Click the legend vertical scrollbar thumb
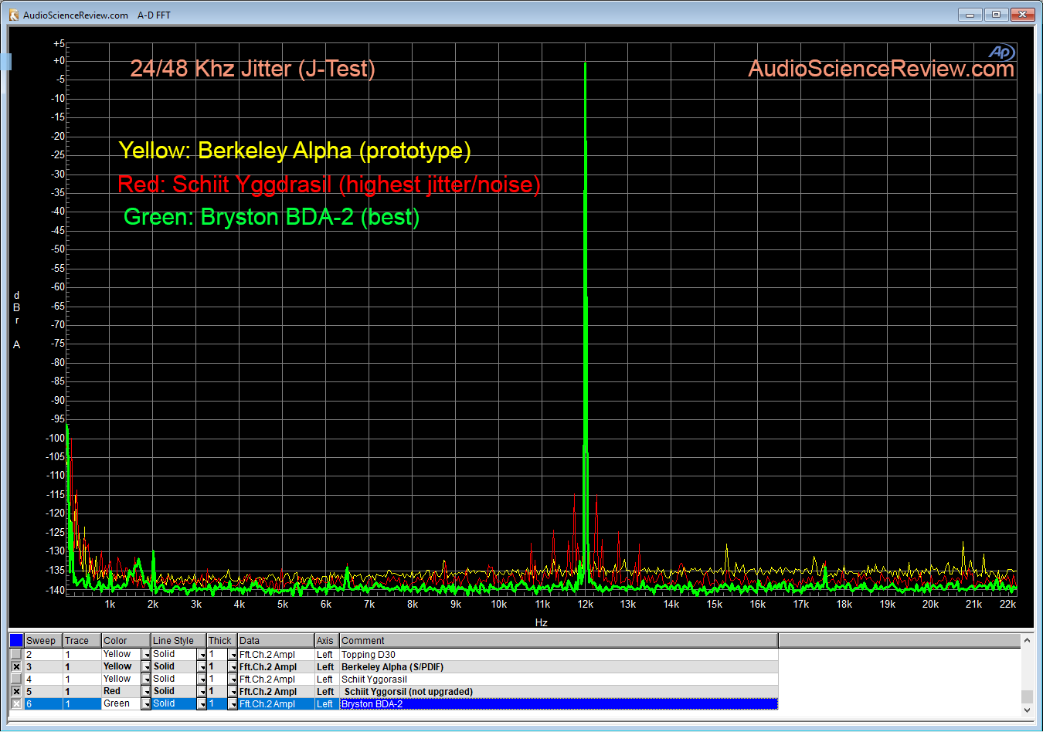This screenshot has height=732, width=1043. click(x=1027, y=696)
